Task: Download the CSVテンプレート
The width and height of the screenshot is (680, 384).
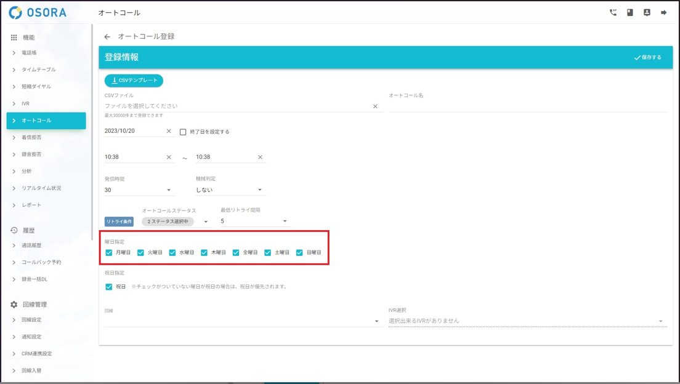Action: click(x=134, y=81)
